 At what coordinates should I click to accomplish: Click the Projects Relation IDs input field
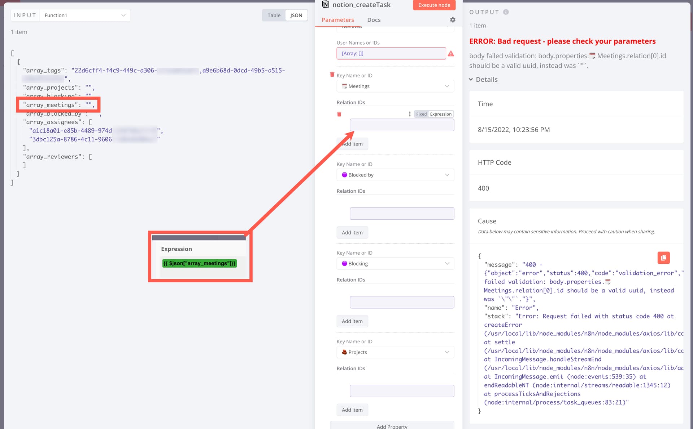[x=402, y=391]
